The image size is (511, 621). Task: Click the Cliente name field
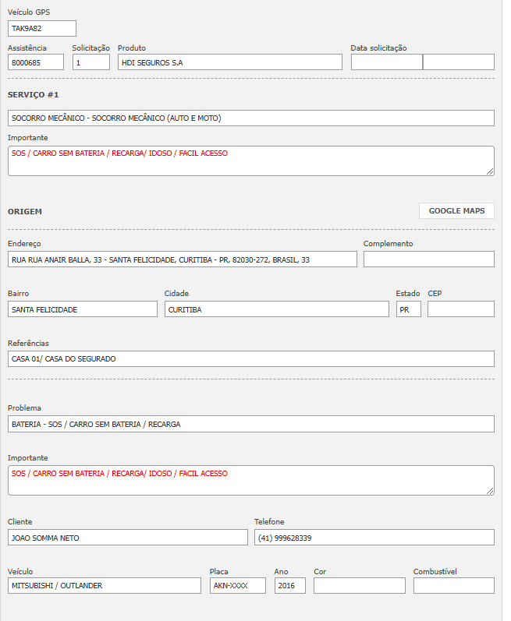tap(127, 538)
